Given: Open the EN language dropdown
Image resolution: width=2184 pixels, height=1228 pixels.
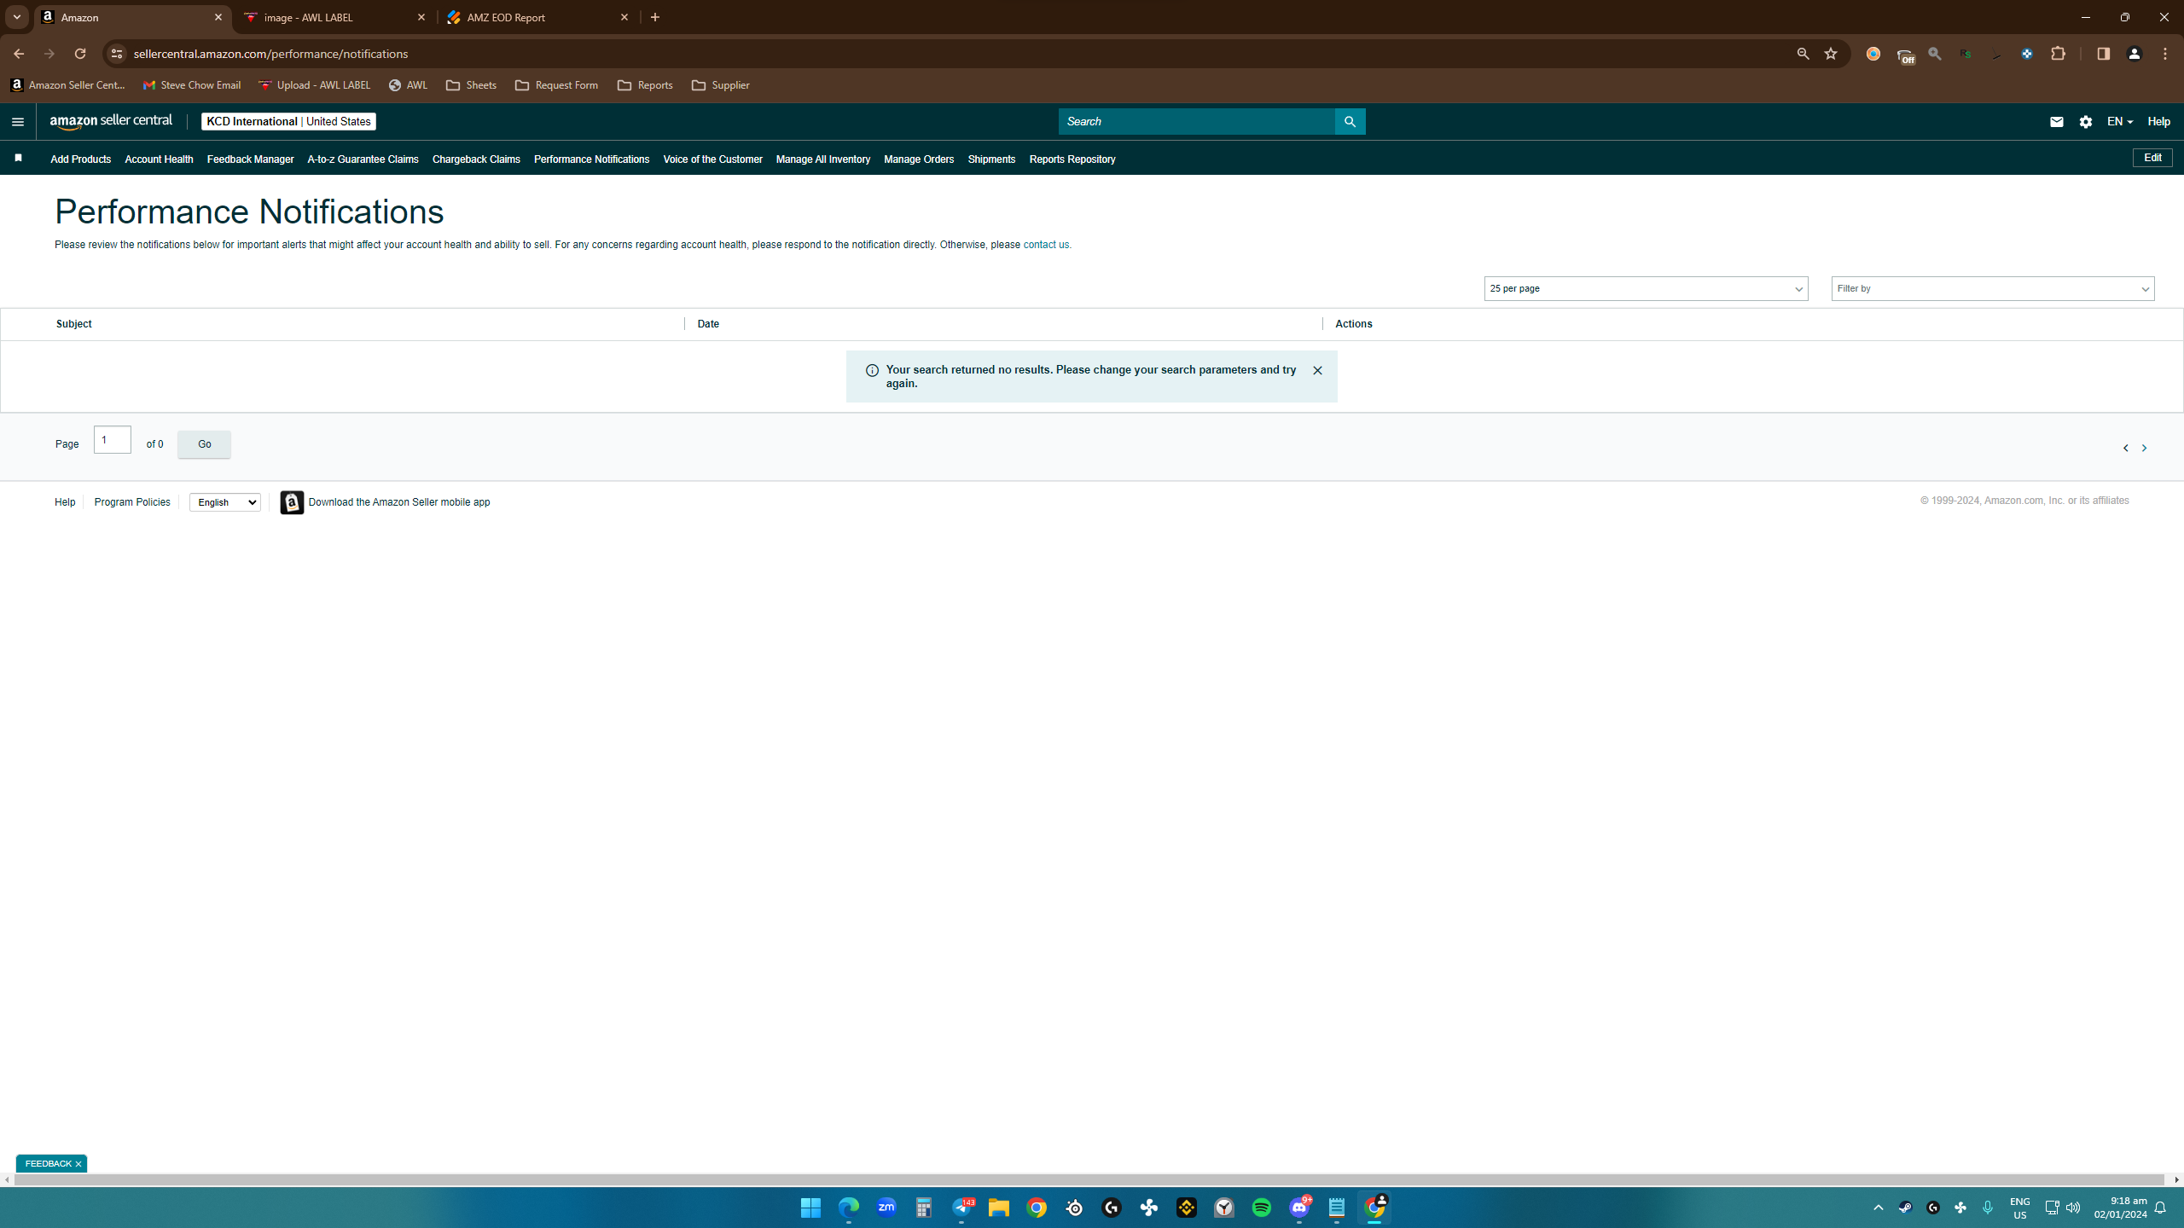Looking at the screenshot, I should [2119, 122].
